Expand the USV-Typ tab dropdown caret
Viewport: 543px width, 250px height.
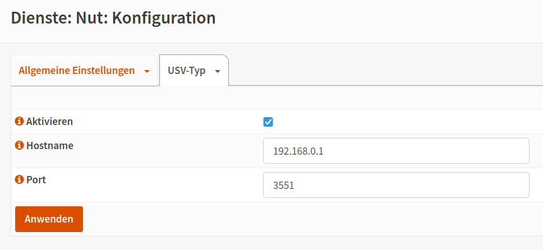pyautogui.click(x=218, y=71)
